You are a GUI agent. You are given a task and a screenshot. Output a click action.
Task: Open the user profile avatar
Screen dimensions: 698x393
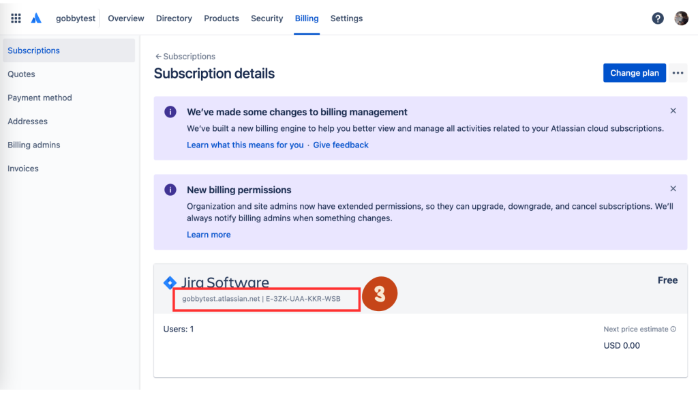[681, 18]
